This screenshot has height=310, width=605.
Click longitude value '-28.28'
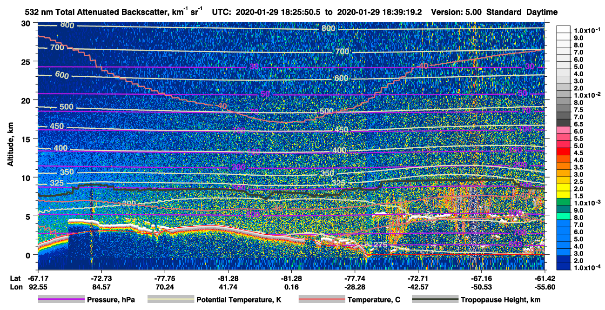[355, 287]
